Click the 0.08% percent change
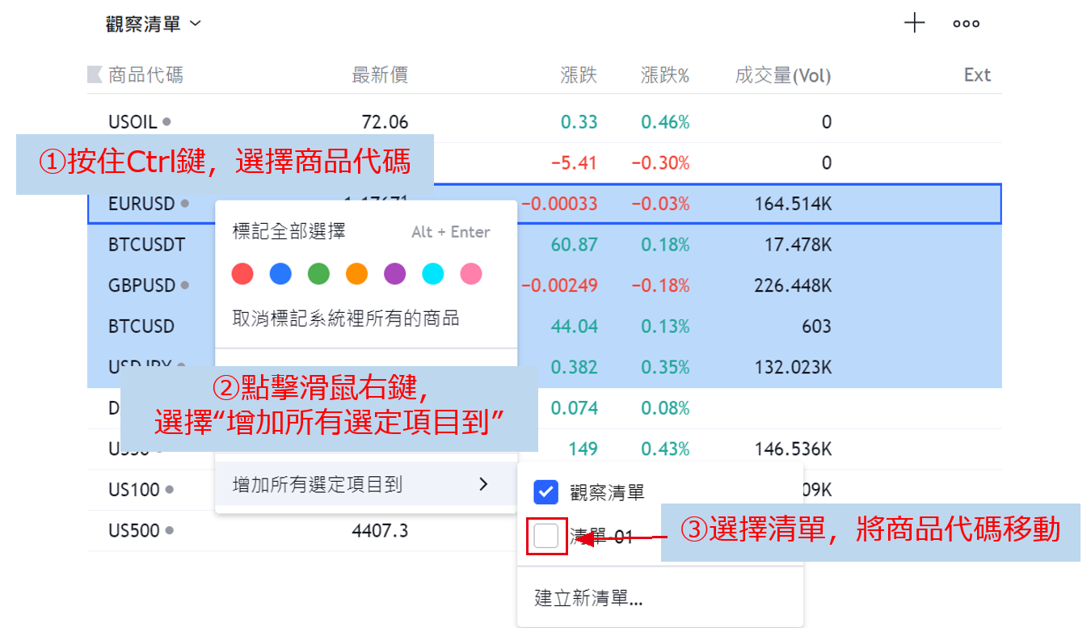1091x628 pixels. click(x=665, y=408)
